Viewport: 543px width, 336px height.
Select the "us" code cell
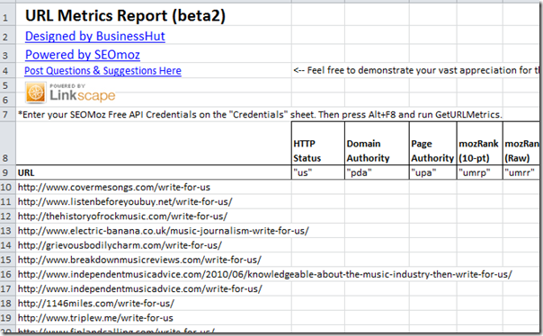click(x=318, y=172)
